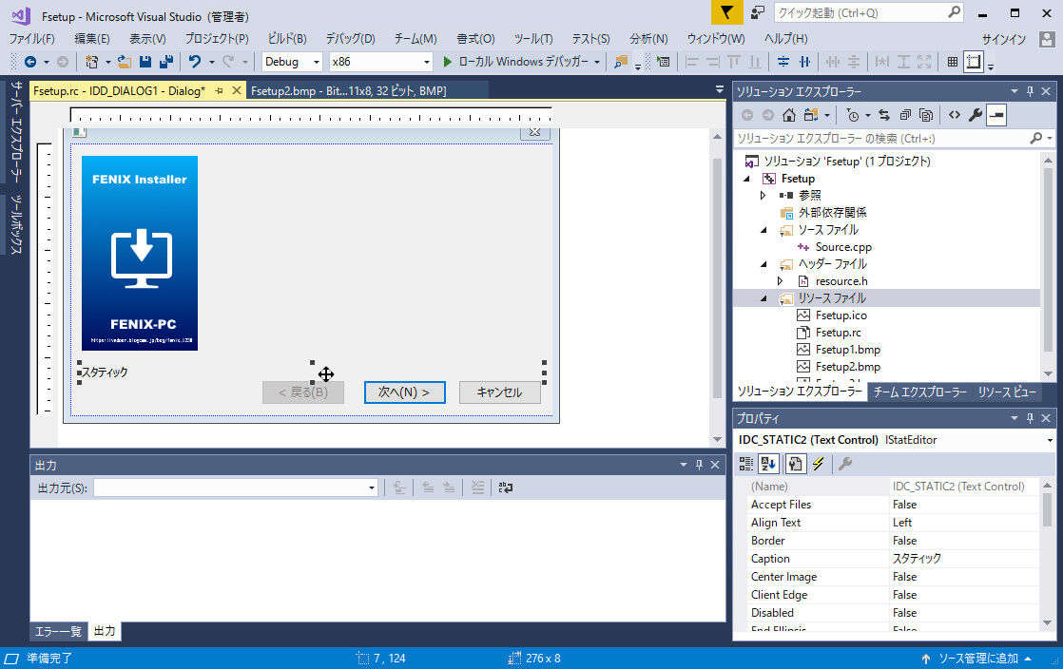
Task: Click View Code icon in Solution Explorer
Action: [x=955, y=115]
